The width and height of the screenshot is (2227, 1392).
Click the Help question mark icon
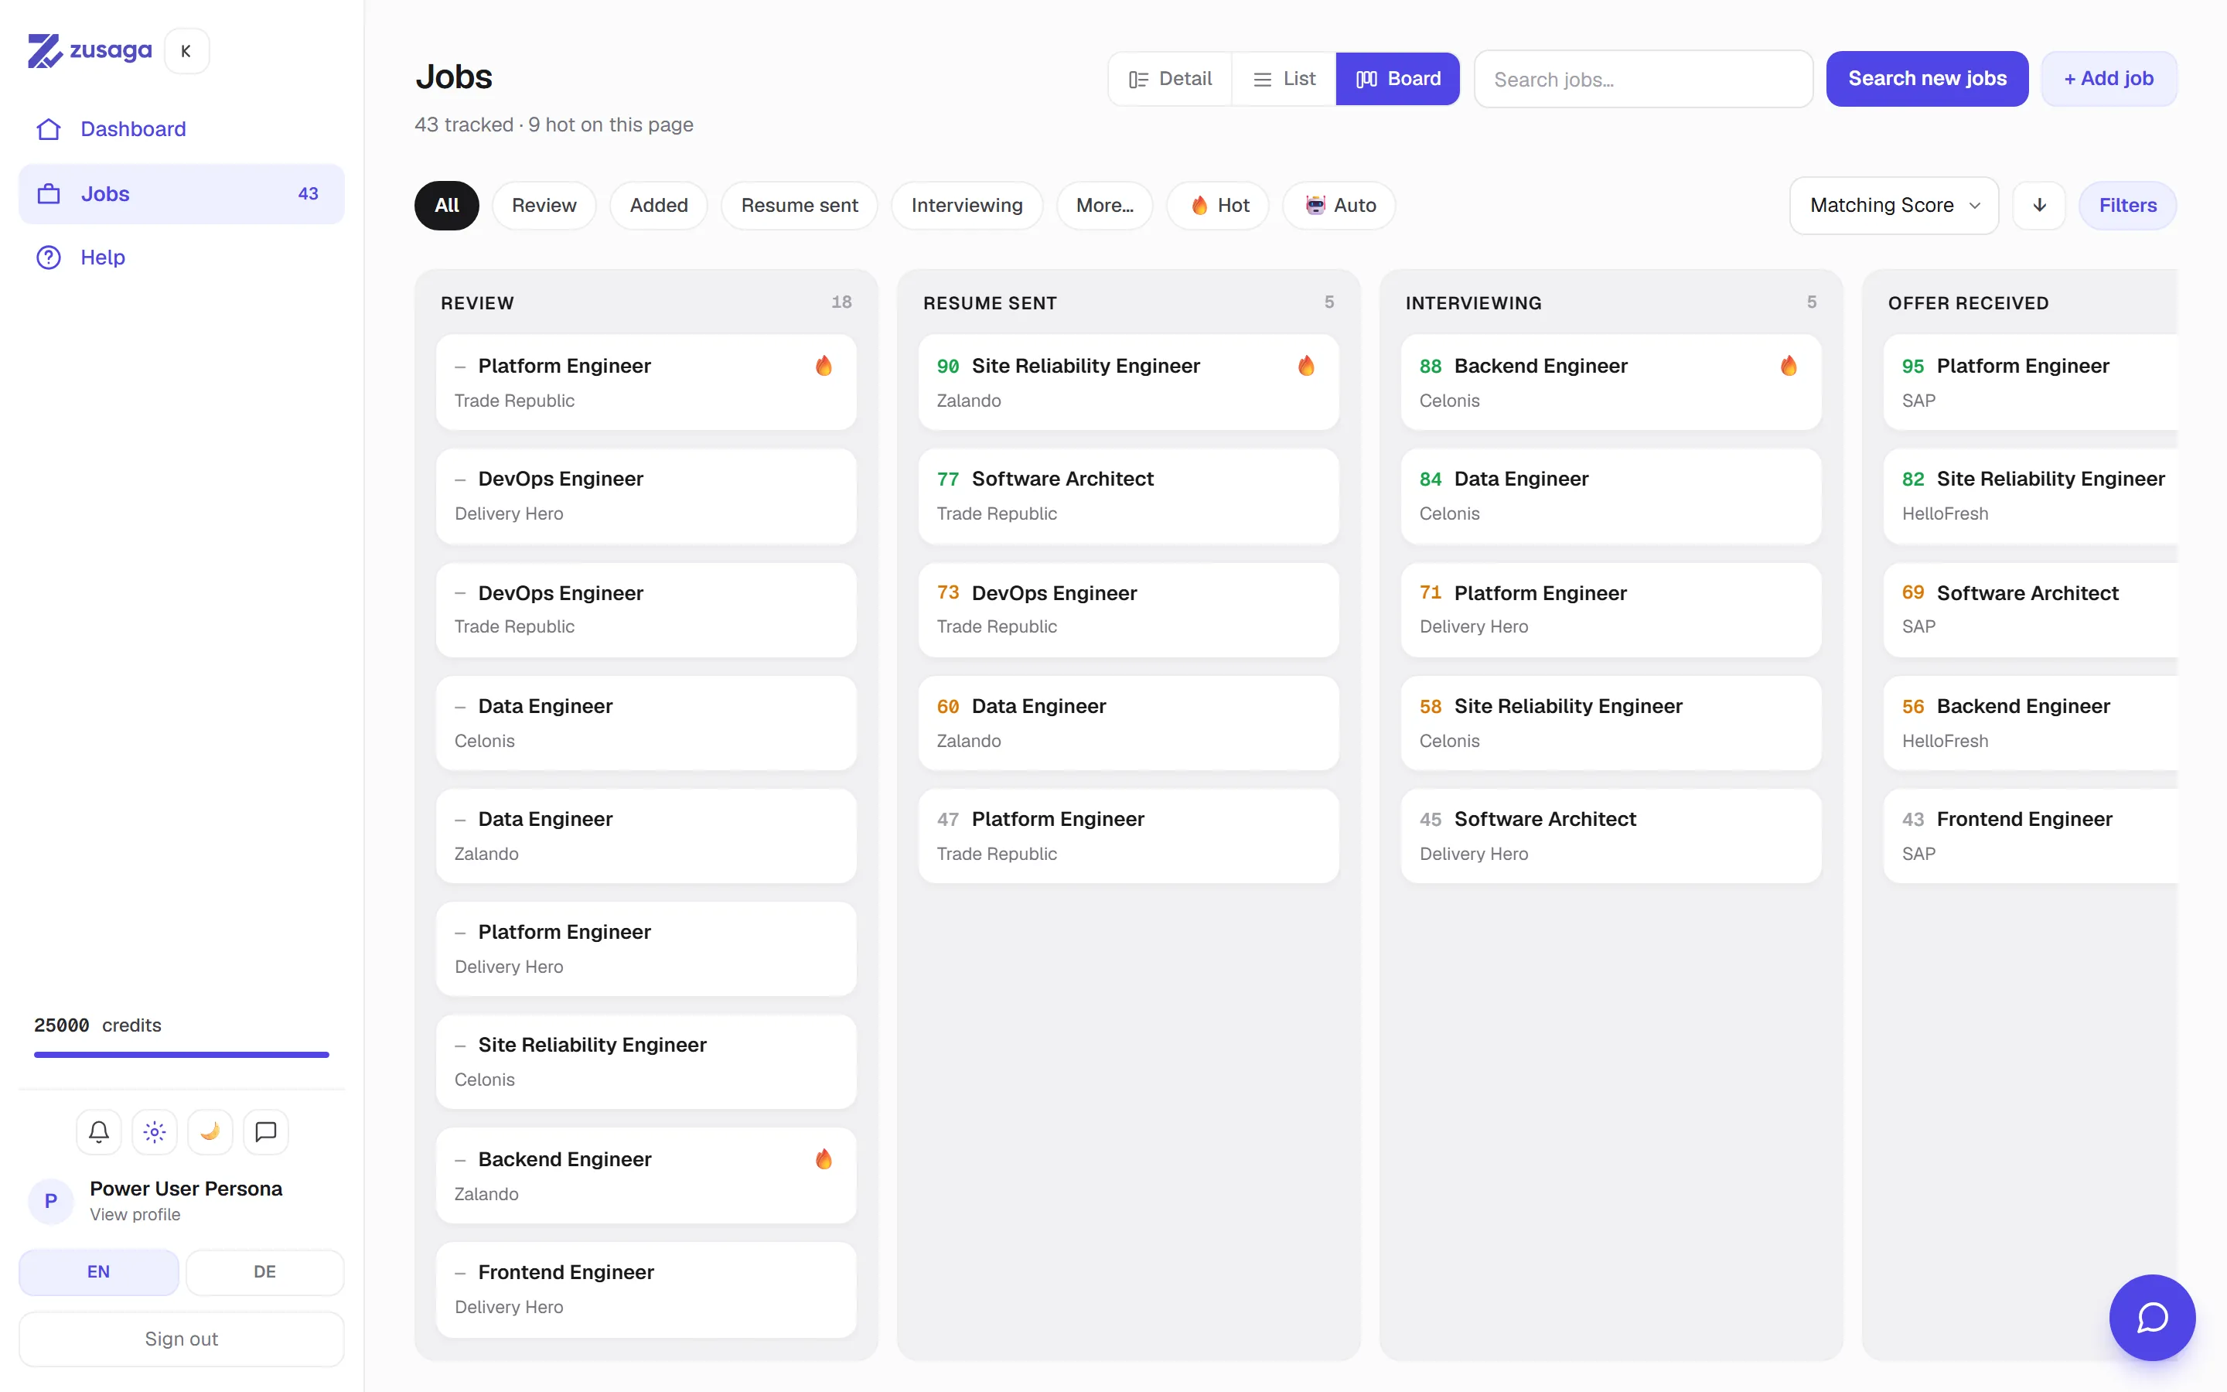[49, 257]
